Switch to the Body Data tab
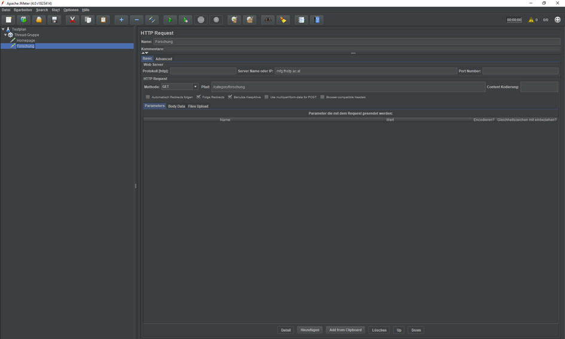Image resolution: width=565 pixels, height=339 pixels. coord(176,106)
